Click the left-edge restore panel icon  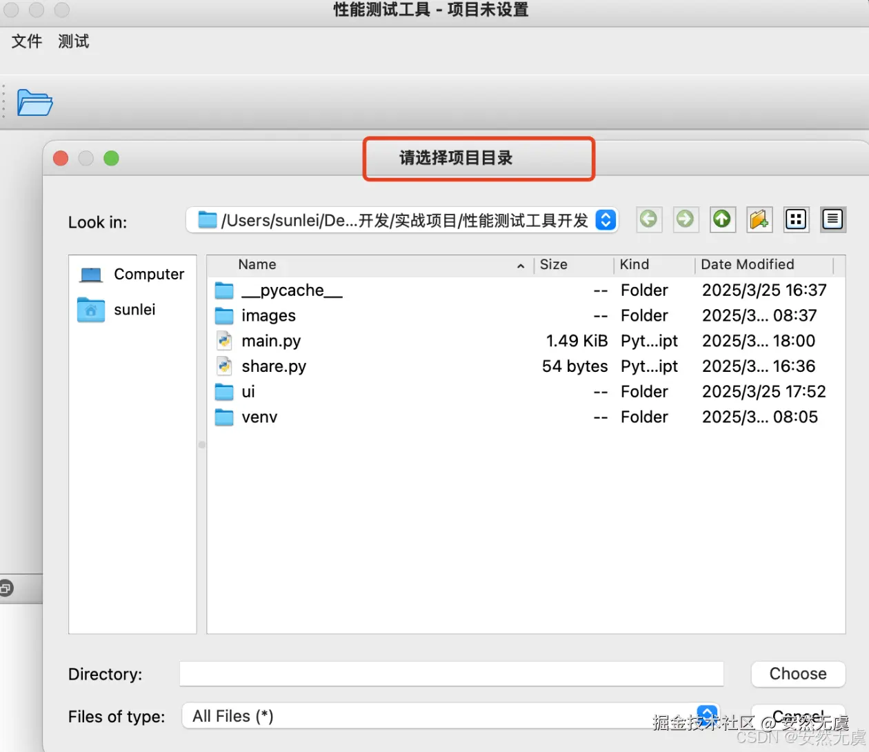click(6, 588)
